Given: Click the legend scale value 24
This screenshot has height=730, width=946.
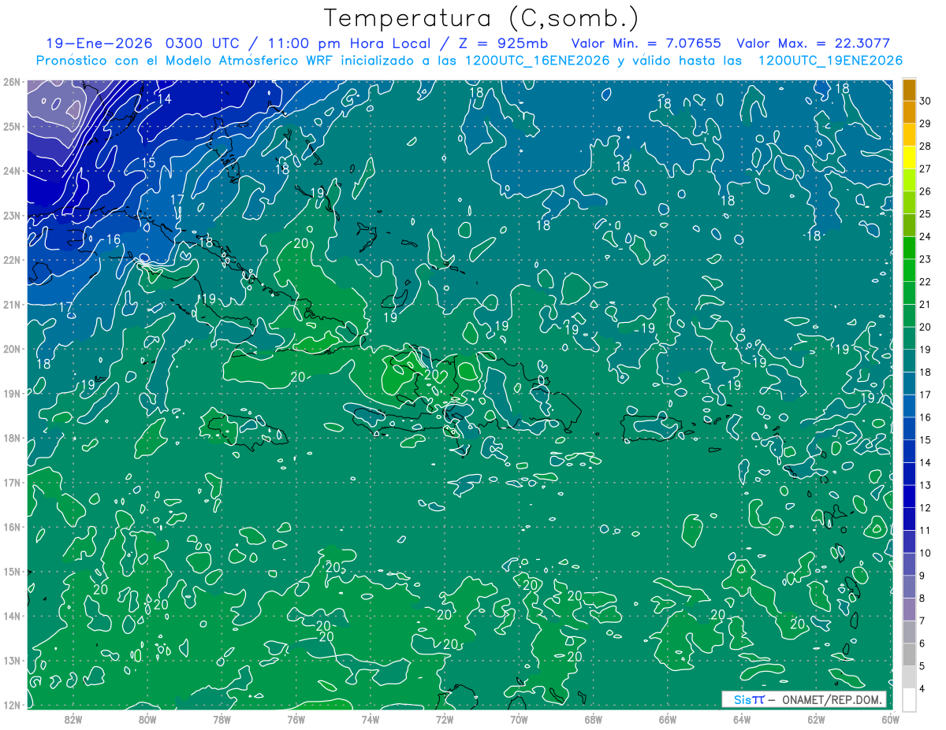Looking at the screenshot, I should click(926, 236).
